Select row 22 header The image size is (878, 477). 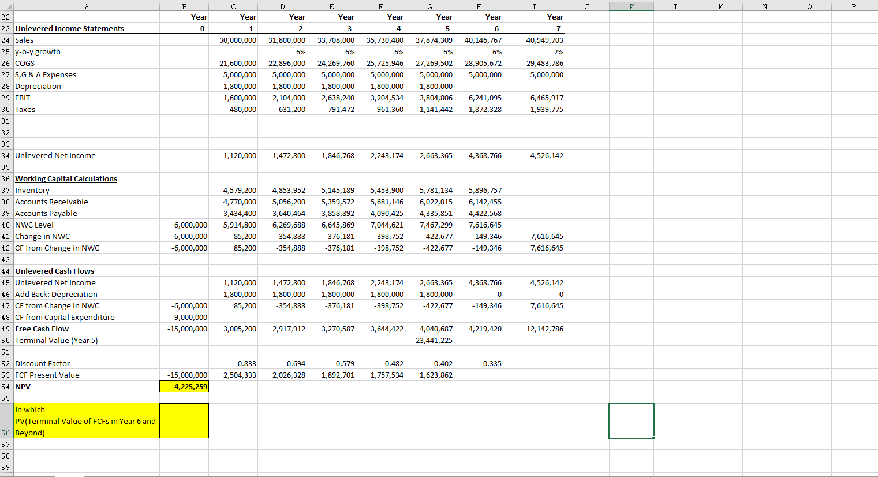tap(6, 17)
